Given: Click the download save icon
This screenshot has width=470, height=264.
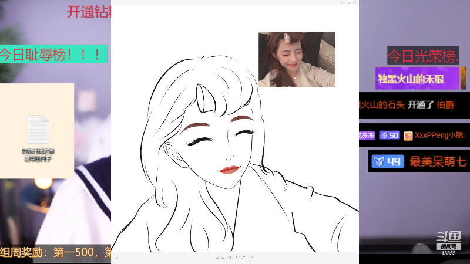Looking at the screenshot, I should (253, 258).
